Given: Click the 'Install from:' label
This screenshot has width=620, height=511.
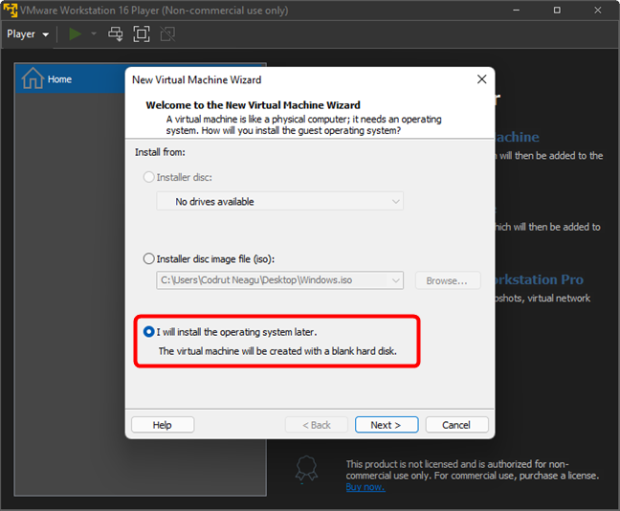Looking at the screenshot, I should 160,152.
